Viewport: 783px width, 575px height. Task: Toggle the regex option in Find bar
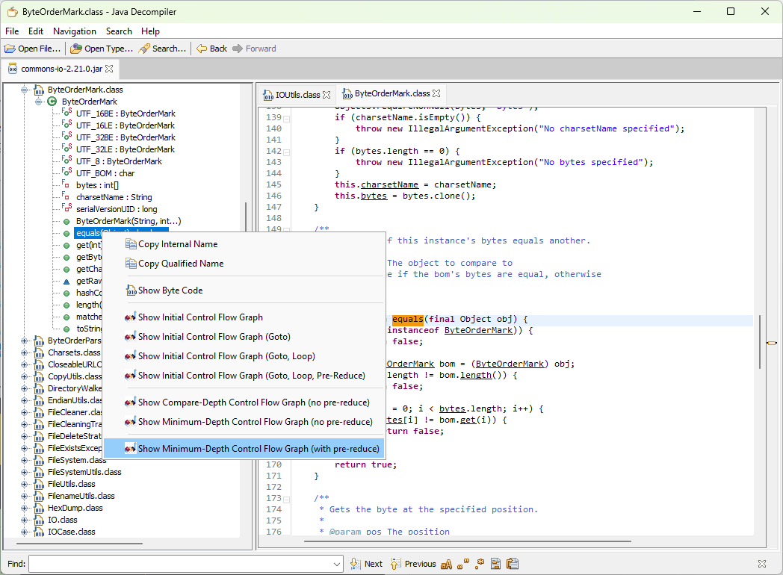click(480, 564)
